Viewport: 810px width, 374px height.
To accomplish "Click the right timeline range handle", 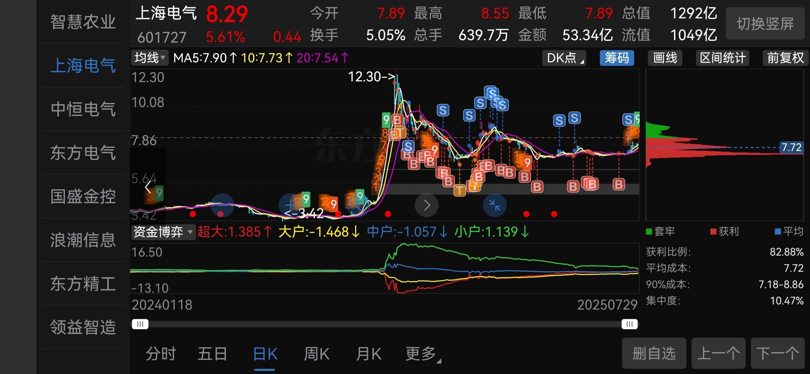I will click(x=630, y=324).
